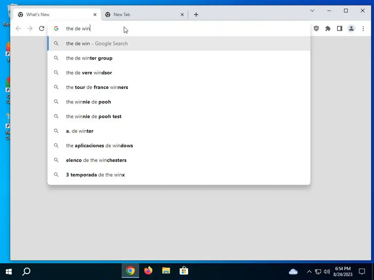Open the profile avatar menu
The width and height of the screenshot is (374, 280).
click(351, 28)
